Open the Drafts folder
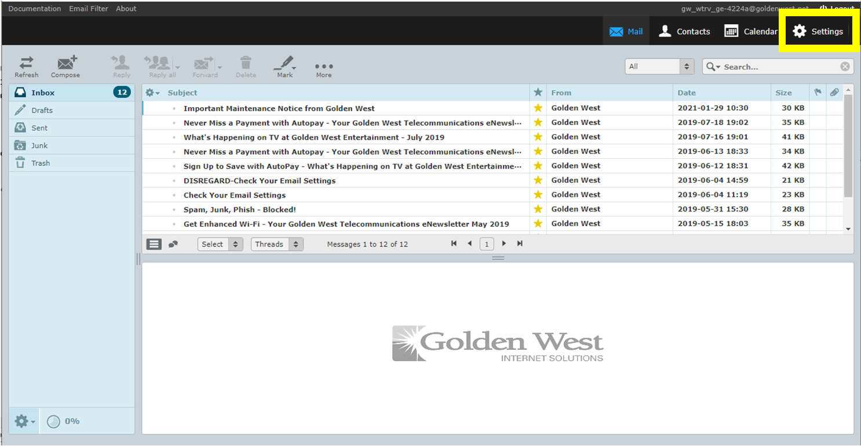The height and width of the screenshot is (446, 861). tap(72, 110)
